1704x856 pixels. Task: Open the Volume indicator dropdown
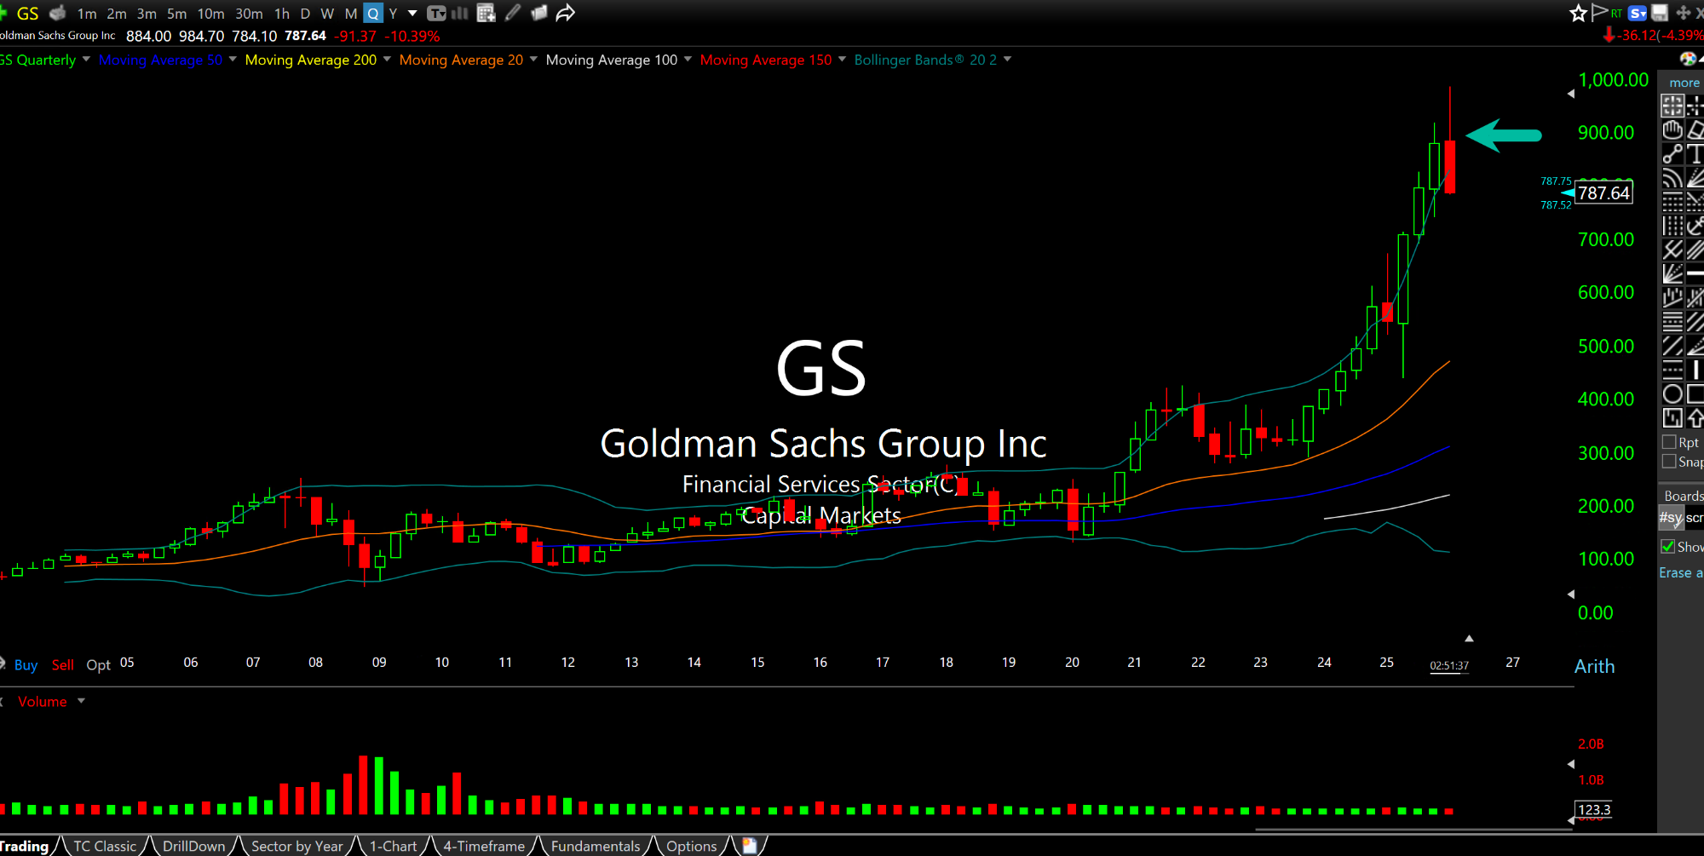click(x=81, y=701)
